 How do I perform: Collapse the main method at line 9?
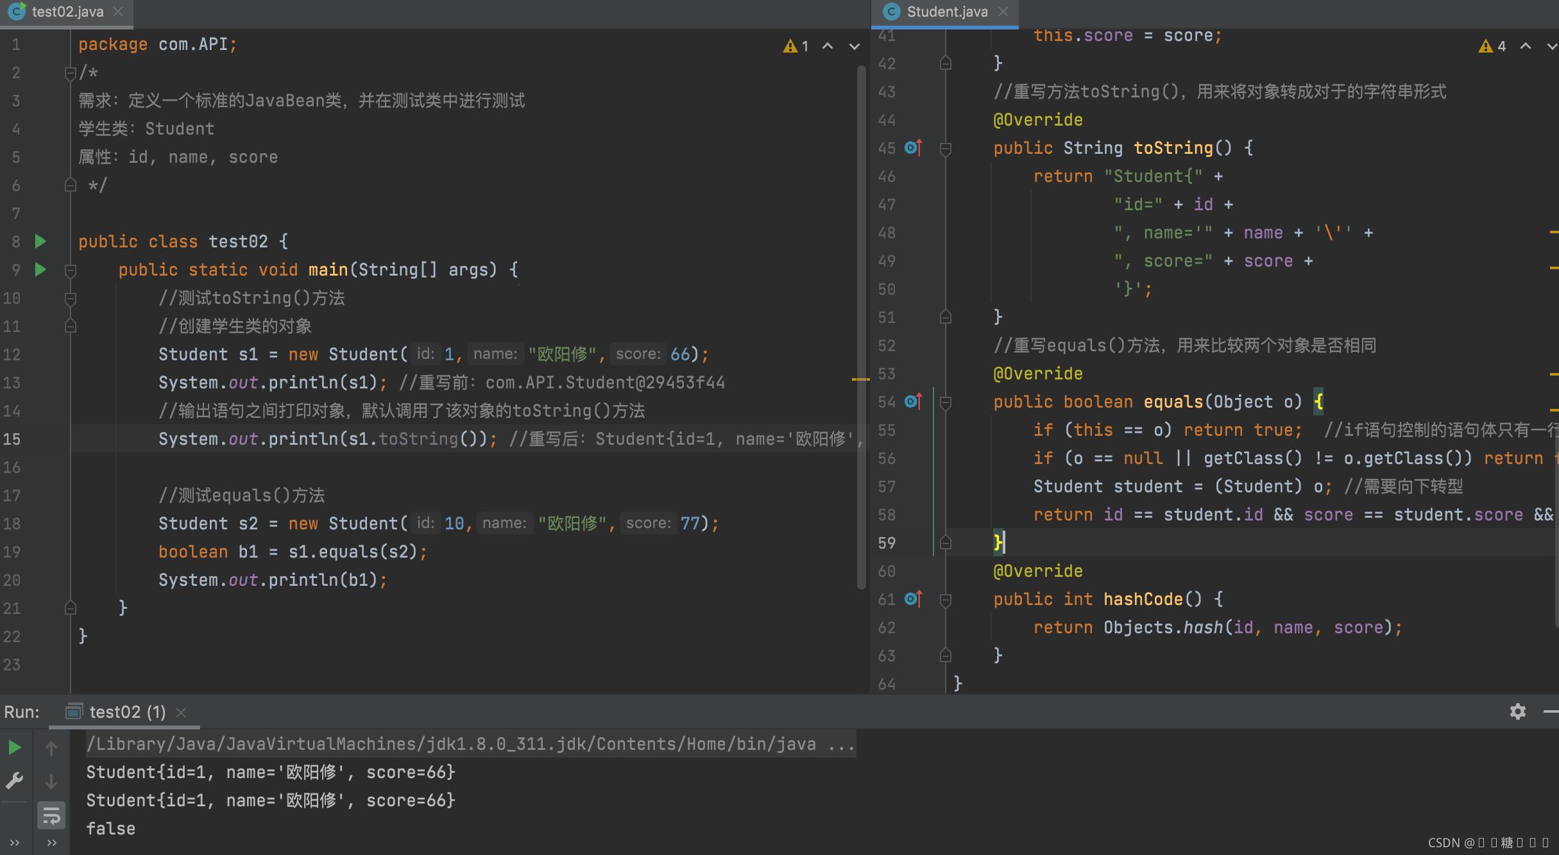pos(71,270)
